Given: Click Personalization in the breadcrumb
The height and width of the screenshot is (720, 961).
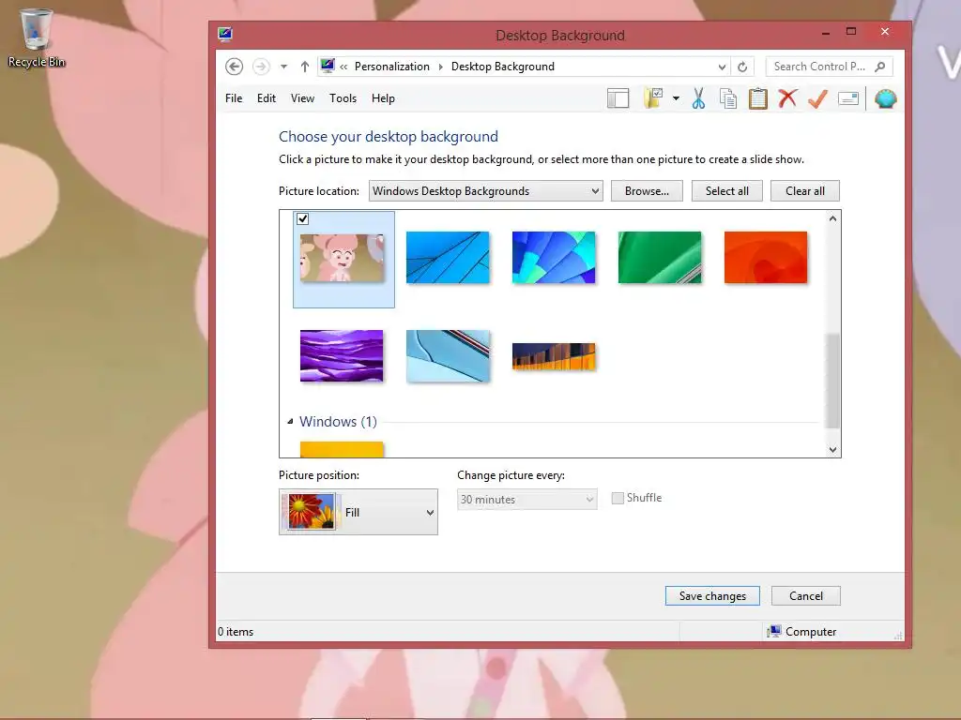Looking at the screenshot, I should click(391, 67).
